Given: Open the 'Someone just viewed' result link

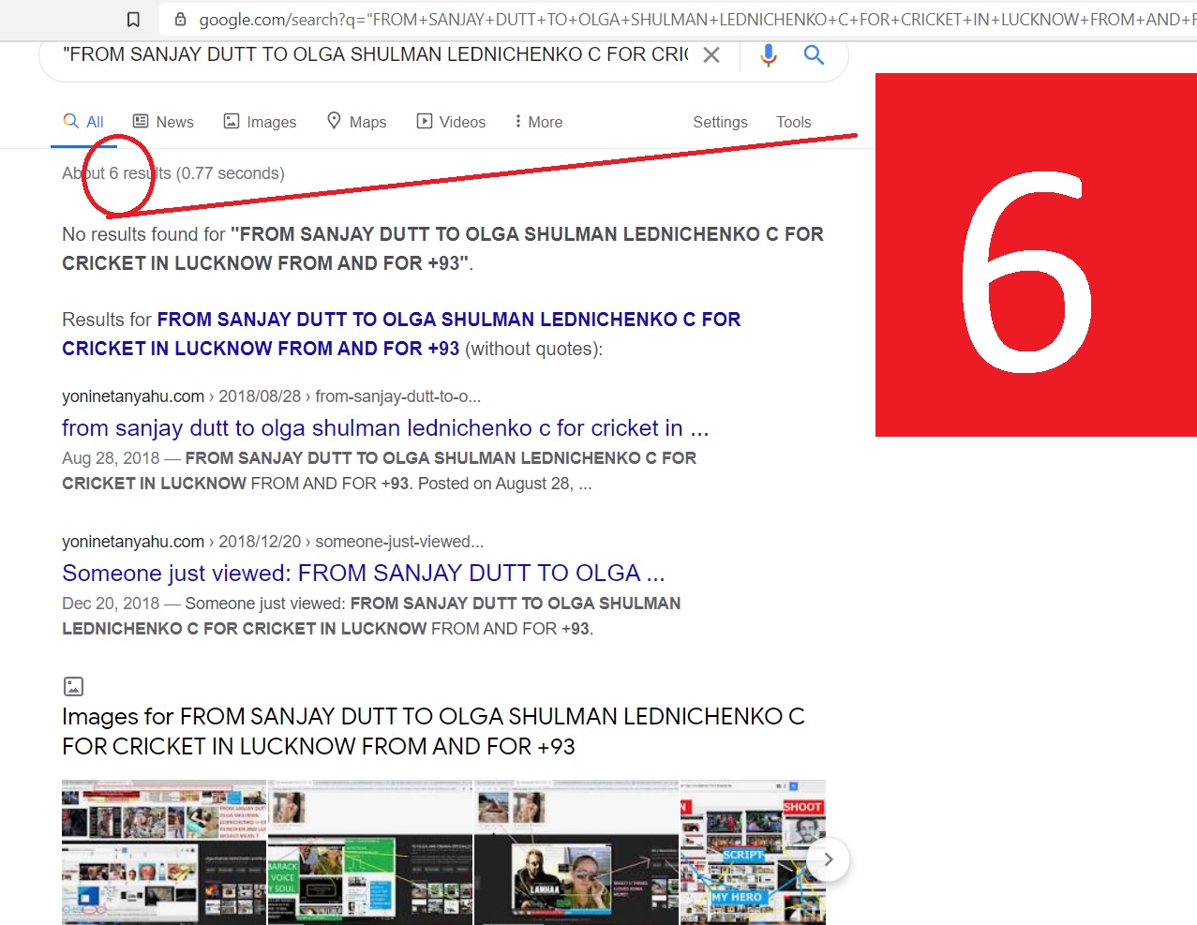Looking at the screenshot, I should click(x=363, y=573).
